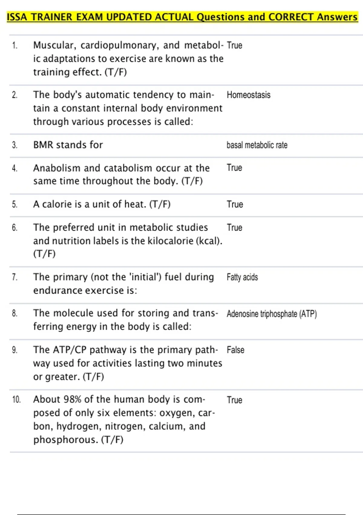The width and height of the screenshot is (363, 515).
Task: Click the 'True' answer for question 1
Action: pos(234,46)
